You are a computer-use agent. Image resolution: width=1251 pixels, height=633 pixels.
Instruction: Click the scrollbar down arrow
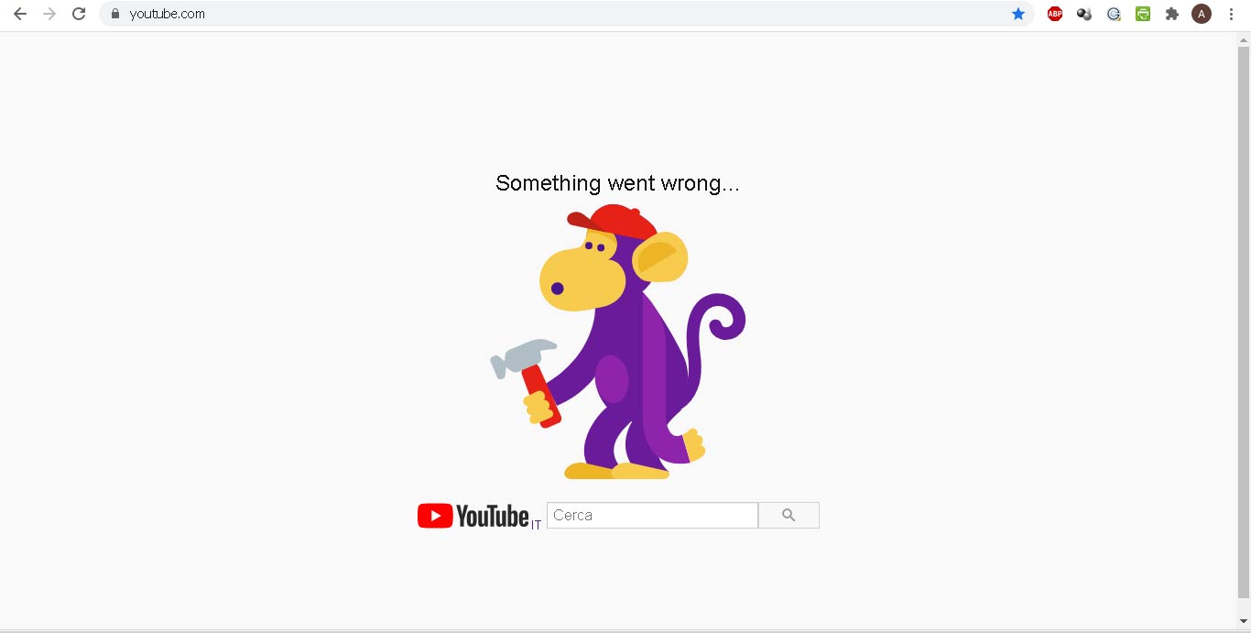pyautogui.click(x=1243, y=622)
